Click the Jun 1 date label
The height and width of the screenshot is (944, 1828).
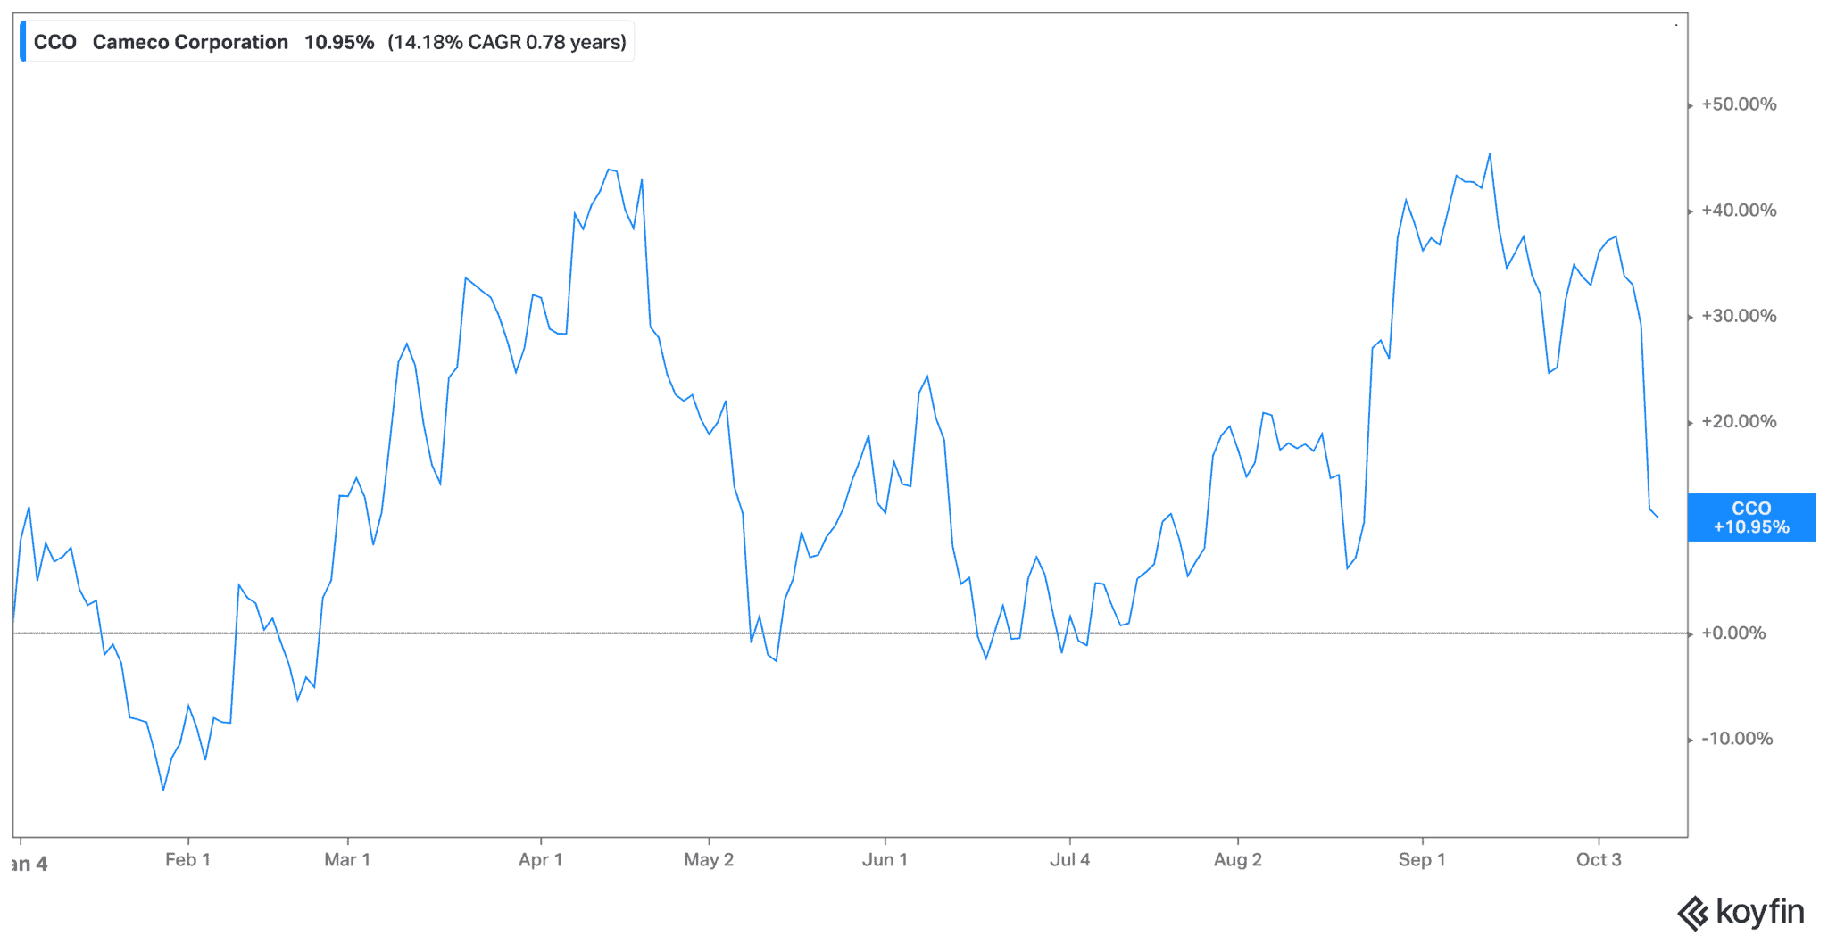[885, 859]
